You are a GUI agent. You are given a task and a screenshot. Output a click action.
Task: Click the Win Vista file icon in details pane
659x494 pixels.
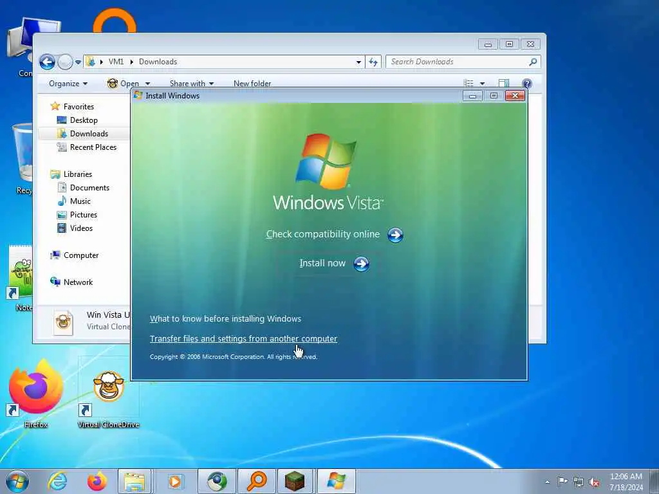coord(64,323)
